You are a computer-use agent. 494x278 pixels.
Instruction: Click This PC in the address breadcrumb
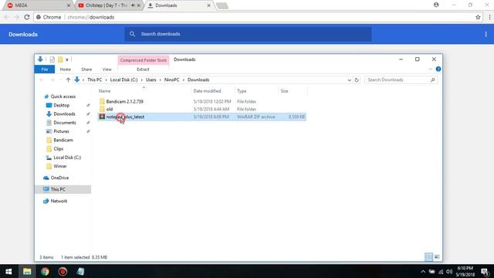pos(94,80)
